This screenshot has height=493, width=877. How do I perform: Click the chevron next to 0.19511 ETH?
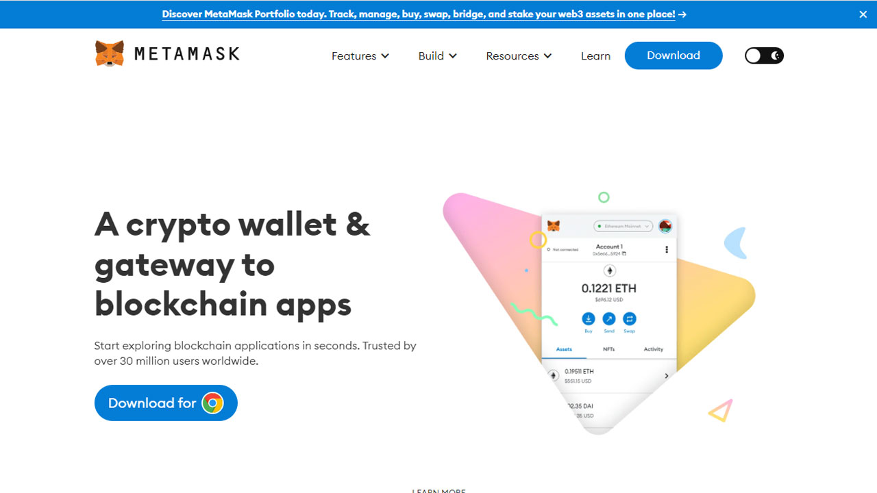click(x=667, y=376)
